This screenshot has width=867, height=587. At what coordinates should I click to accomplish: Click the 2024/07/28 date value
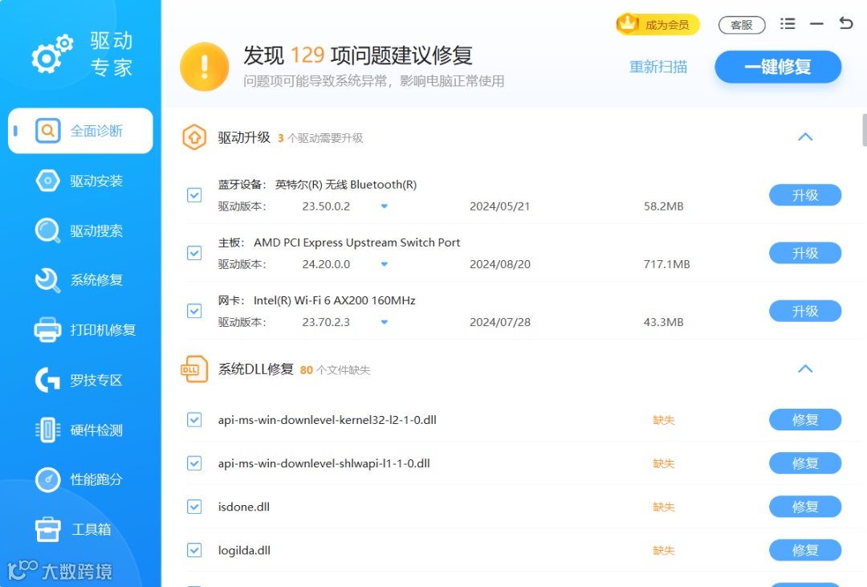[500, 322]
